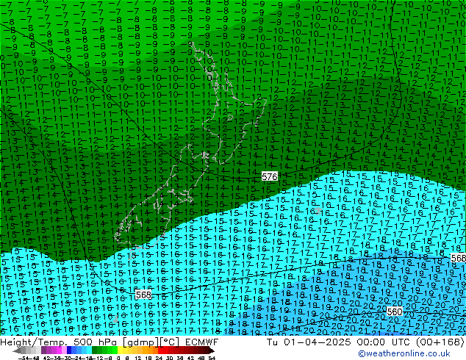Click the 560 height contour label
466x360 pixels.
click(x=395, y=312)
